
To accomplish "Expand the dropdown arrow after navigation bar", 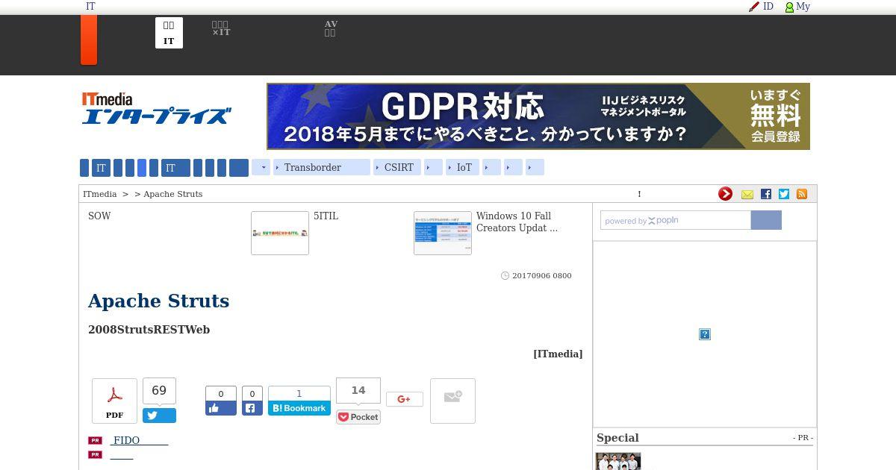I will point(261,168).
